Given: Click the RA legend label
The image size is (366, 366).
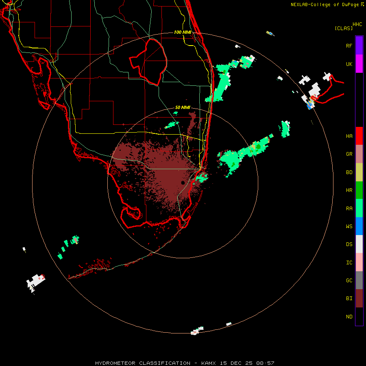Looking at the screenshot, I should click(349, 209).
